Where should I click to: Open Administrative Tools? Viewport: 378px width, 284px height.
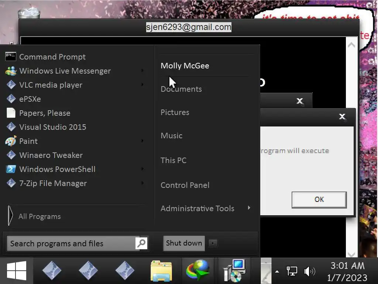(x=197, y=209)
